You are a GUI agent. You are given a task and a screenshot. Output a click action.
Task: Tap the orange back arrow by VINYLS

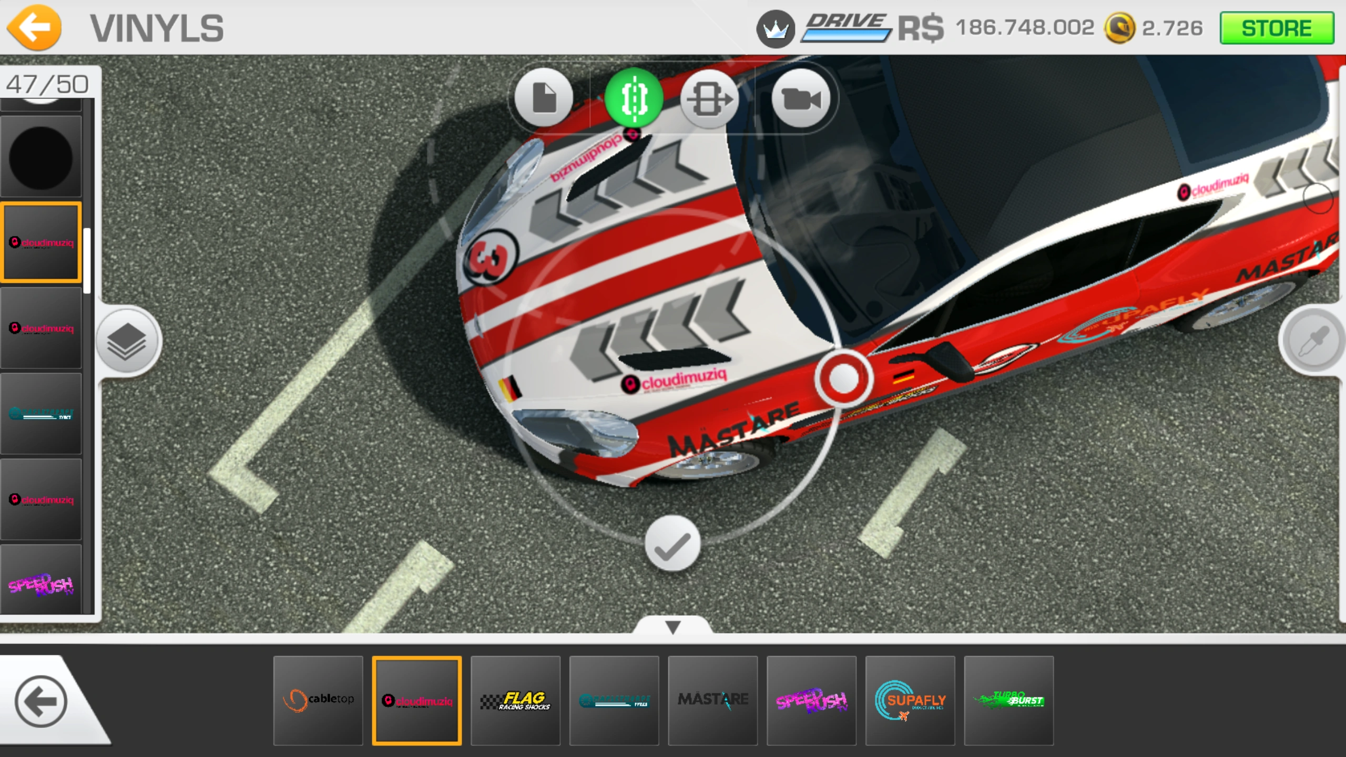(35, 27)
